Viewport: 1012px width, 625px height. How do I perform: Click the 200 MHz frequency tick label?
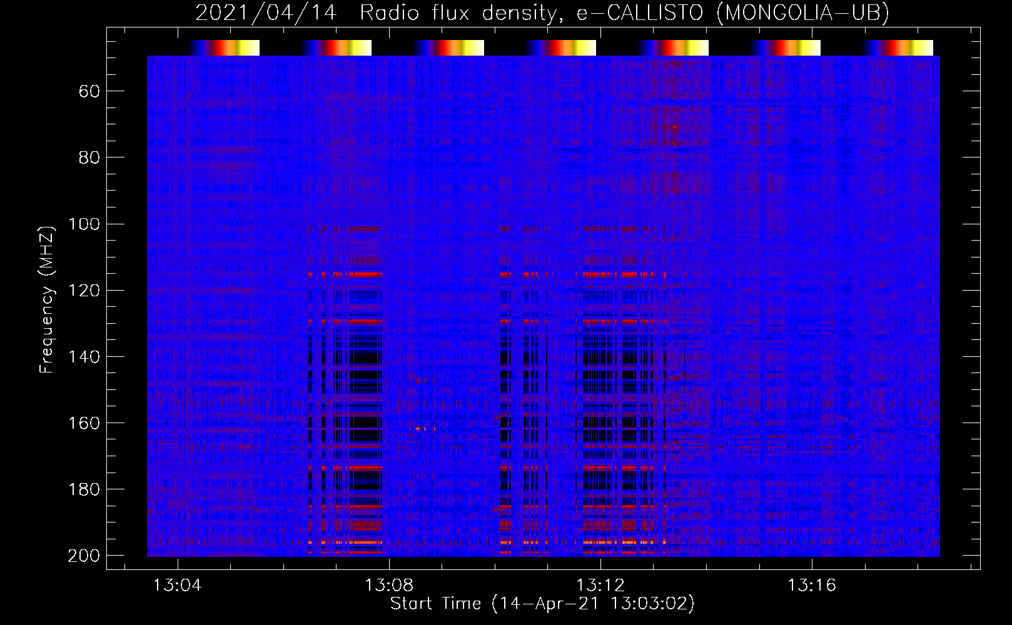coord(84,556)
